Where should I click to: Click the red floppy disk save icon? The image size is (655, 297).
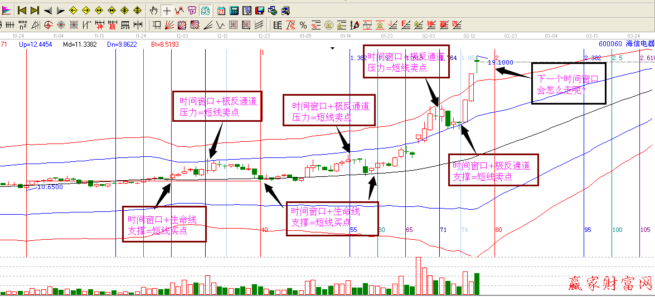click(259, 11)
